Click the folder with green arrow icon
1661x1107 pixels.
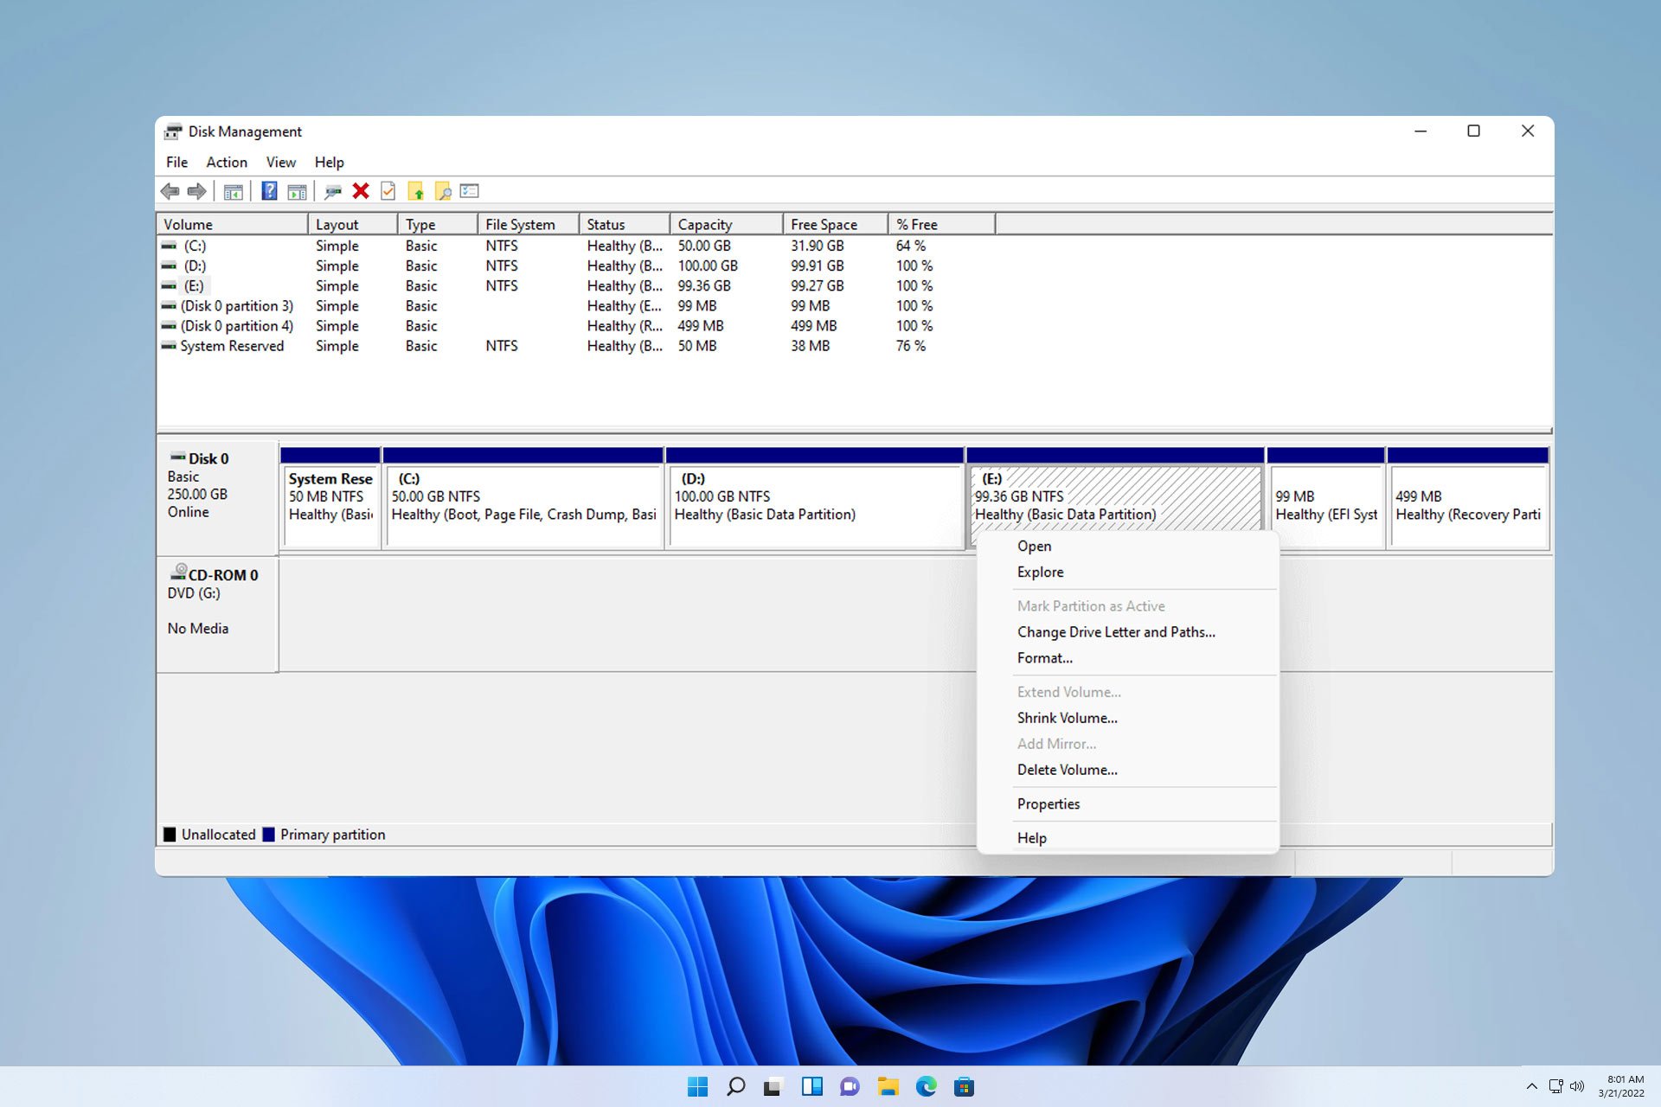click(416, 191)
